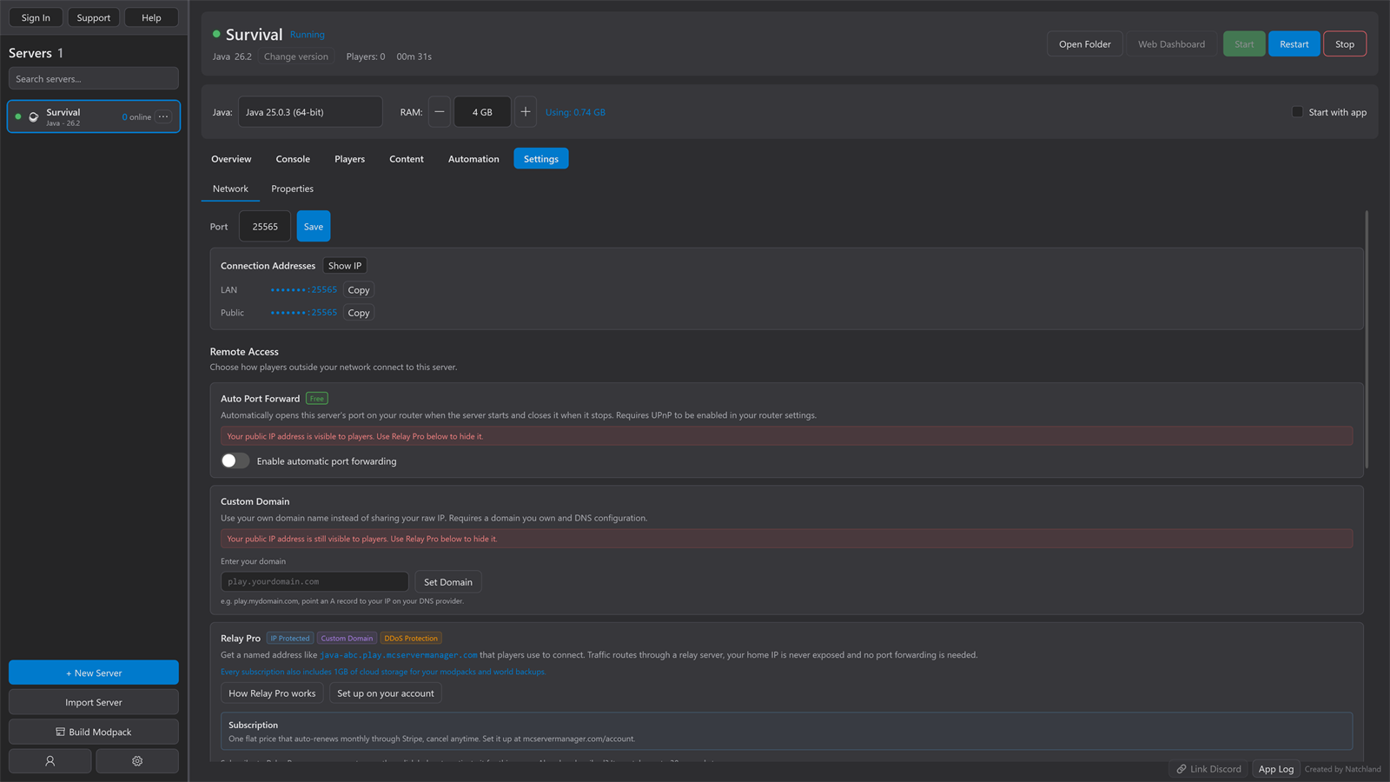Click the DDoS Protection badge
This screenshot has height=782, width=1390.
[x=411, y=638]
